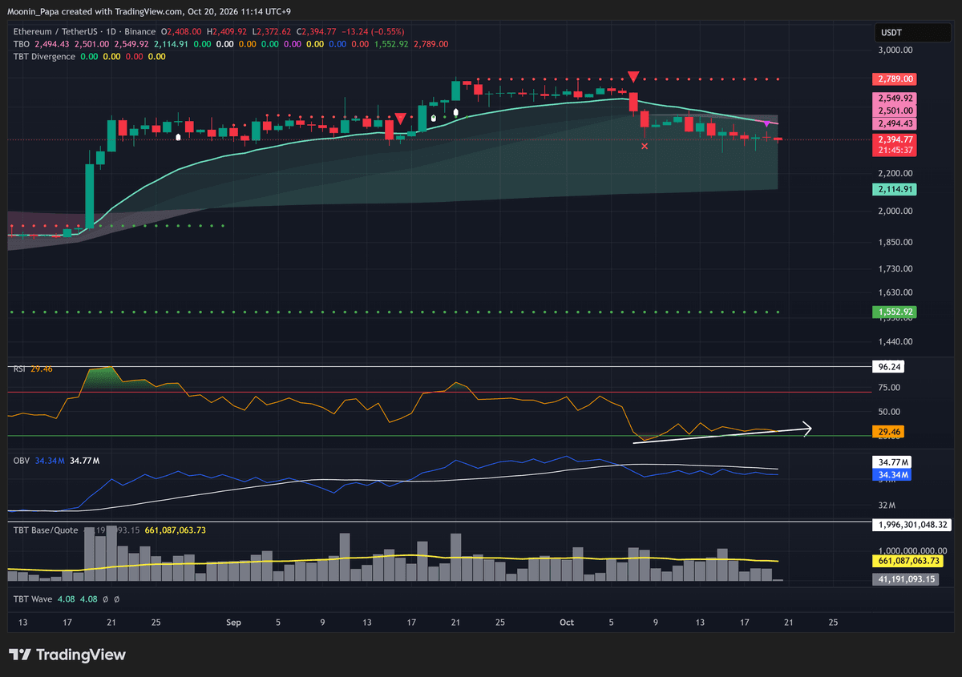Click the red current price label 2,394.77 on axis
Viewport: 962px width, 677px height.
coord(894,139)
